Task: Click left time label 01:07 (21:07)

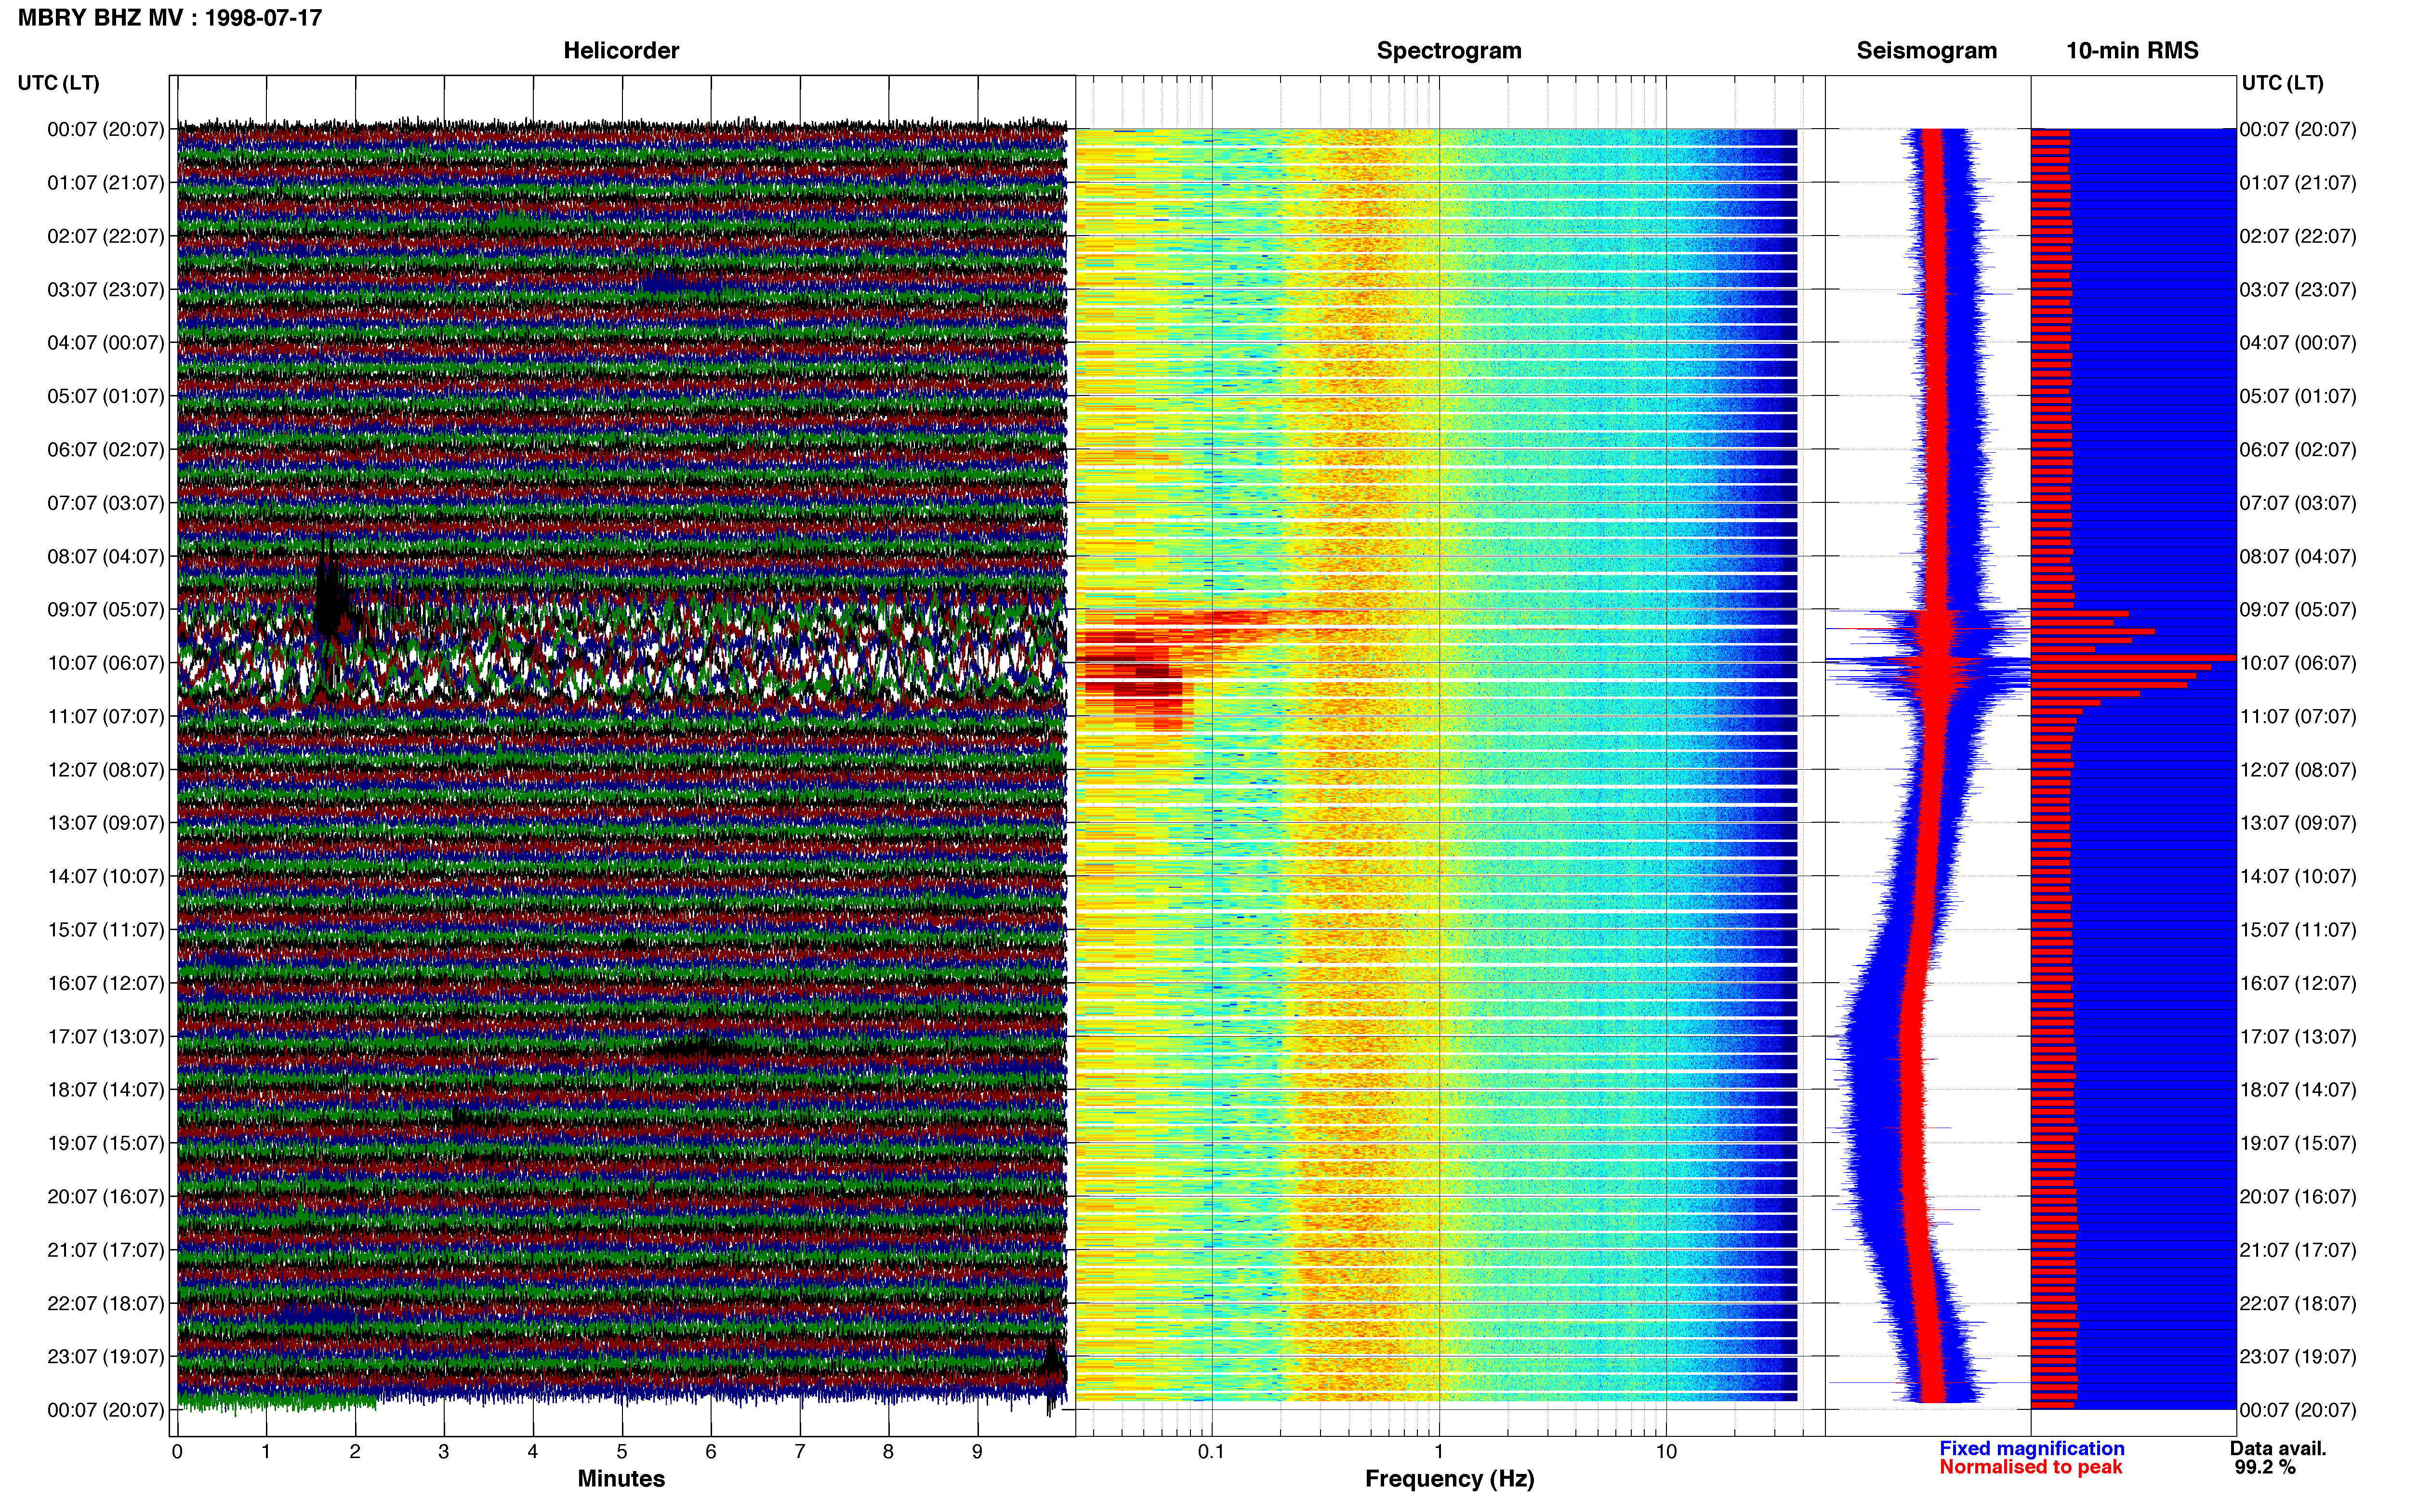Action: coord(106,183)
